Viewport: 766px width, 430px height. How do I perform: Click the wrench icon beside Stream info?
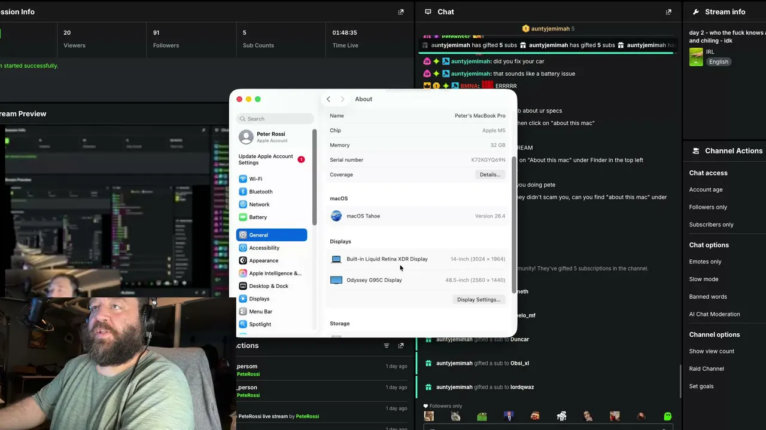click(696, 12)
